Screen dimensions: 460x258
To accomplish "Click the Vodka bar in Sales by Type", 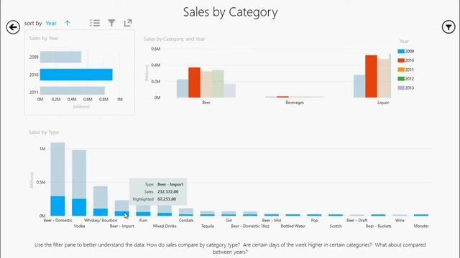I will (79, 183).
